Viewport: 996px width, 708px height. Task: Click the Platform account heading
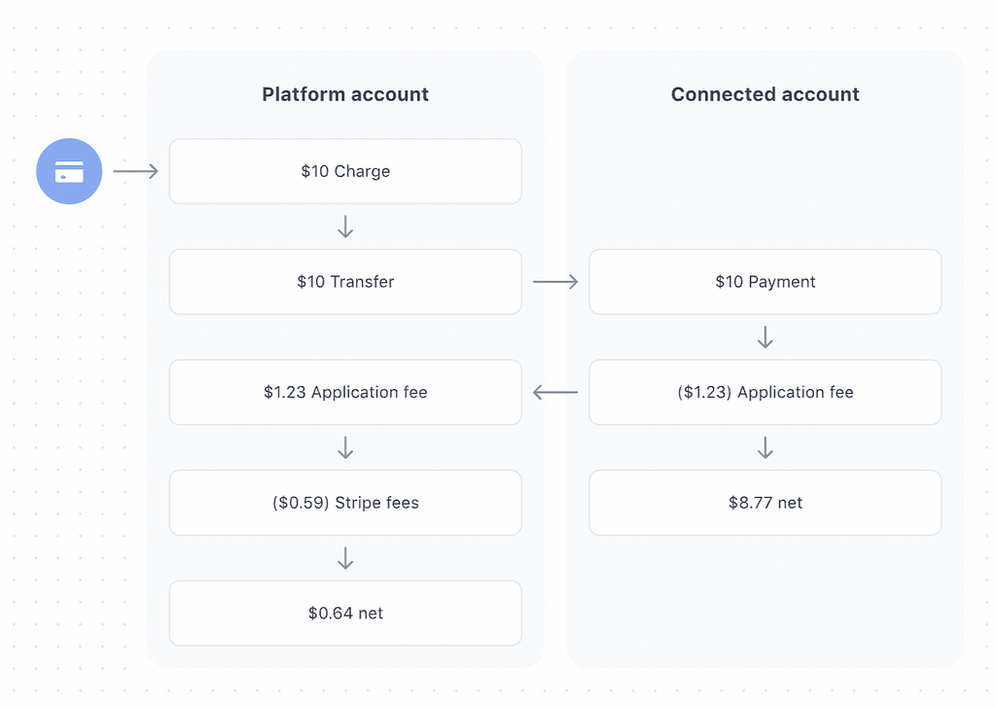pos(345,94)
